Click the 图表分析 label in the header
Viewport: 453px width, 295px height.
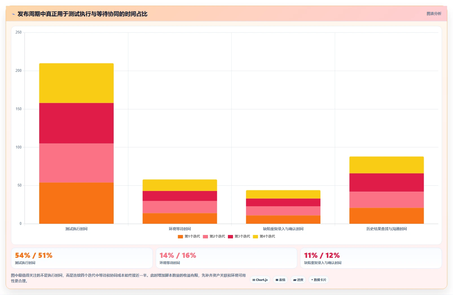pos(434,14)
